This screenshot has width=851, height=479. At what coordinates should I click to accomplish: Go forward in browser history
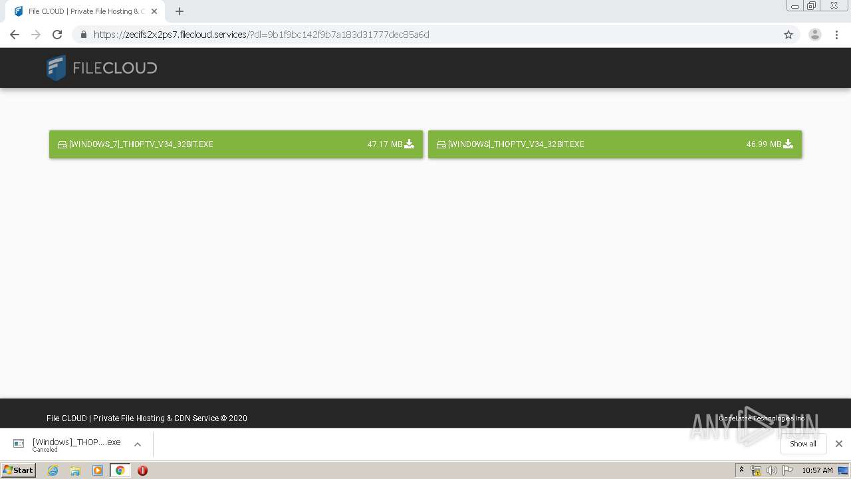pos(36,35)
